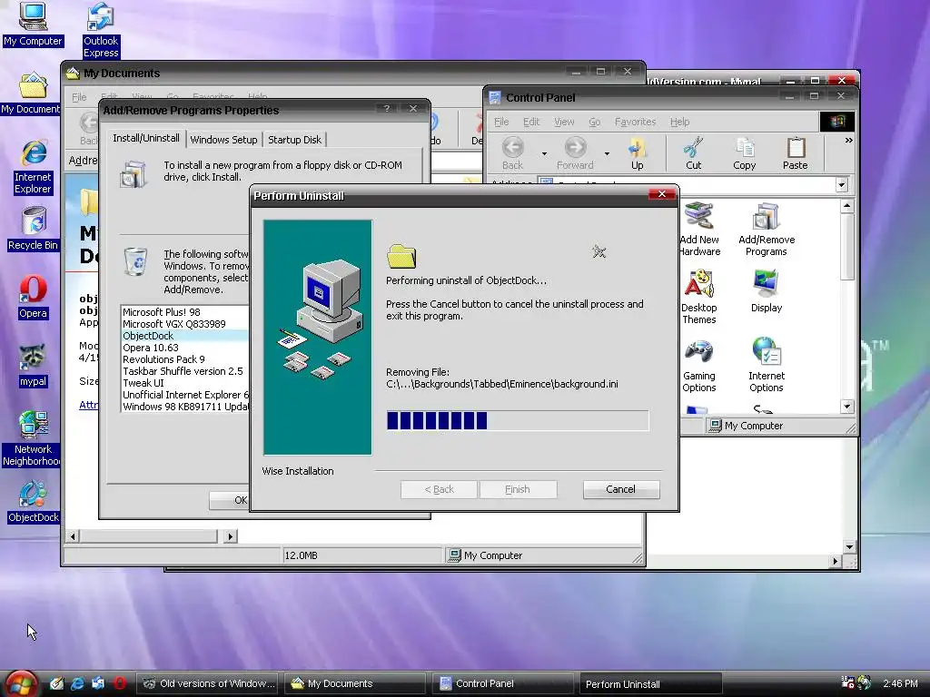Select Revolutions Pack 9 in programs list
Image resolution: width=930 pixels, height=697 pixels.
(185, 359)
